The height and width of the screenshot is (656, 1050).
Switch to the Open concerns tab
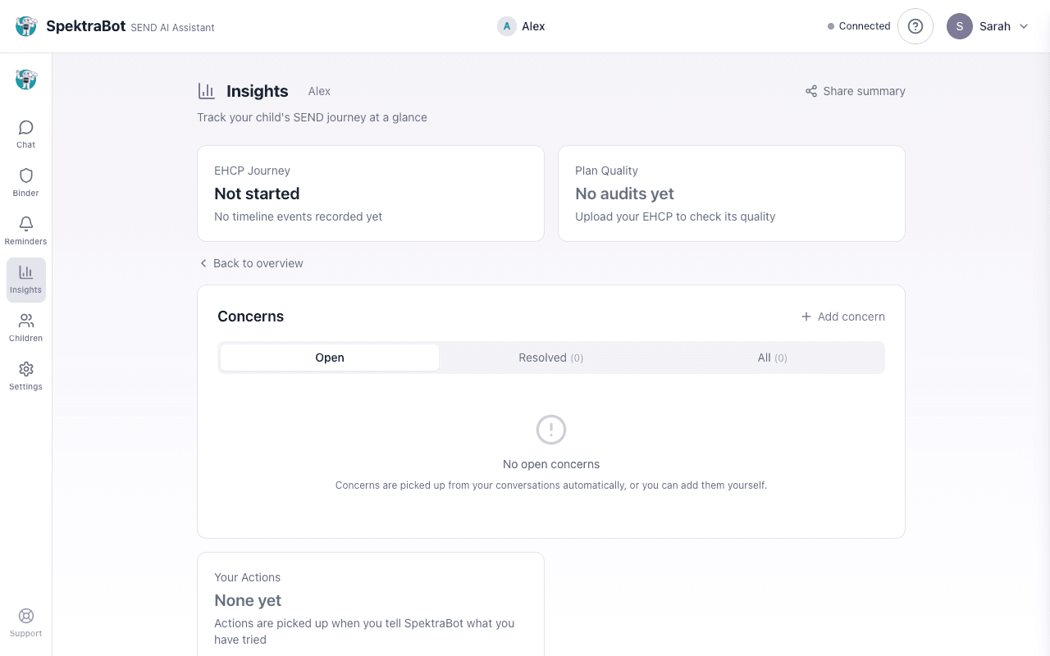[330, 358]
